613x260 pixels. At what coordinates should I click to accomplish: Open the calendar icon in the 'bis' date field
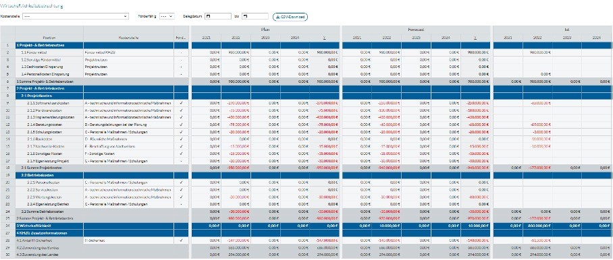pos(246,16)
